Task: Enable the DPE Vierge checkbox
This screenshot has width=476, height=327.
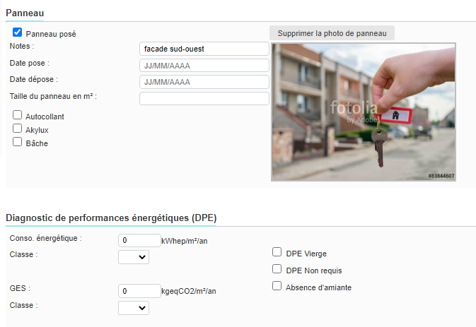Action: 277,252
